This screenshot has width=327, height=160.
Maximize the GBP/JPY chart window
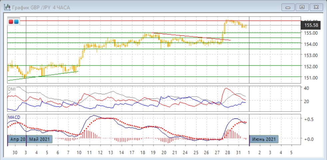(302, 7)
